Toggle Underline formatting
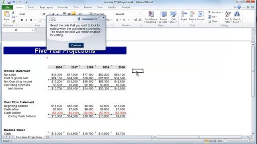Viewport: 257px width, 144px height. (x=31, y=20)
